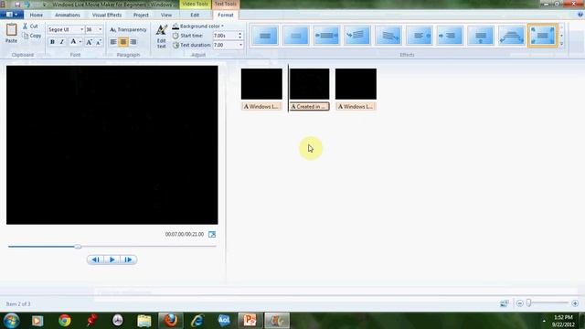Image resolution: width=585 pixels, height=329 pixels.
Task: Apply the third text effect in gallery
Action: (x=326, y=36)
